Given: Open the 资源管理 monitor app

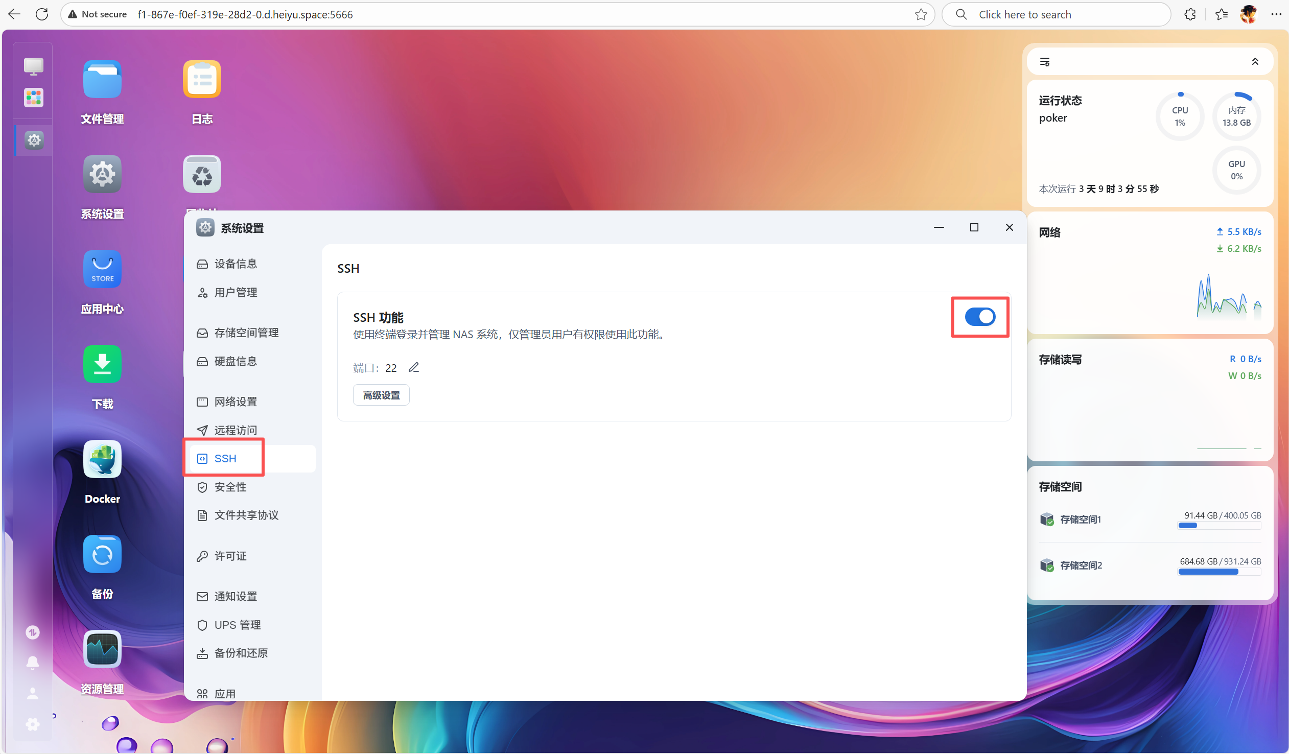Looking at the screenshot, I should 102,649.
